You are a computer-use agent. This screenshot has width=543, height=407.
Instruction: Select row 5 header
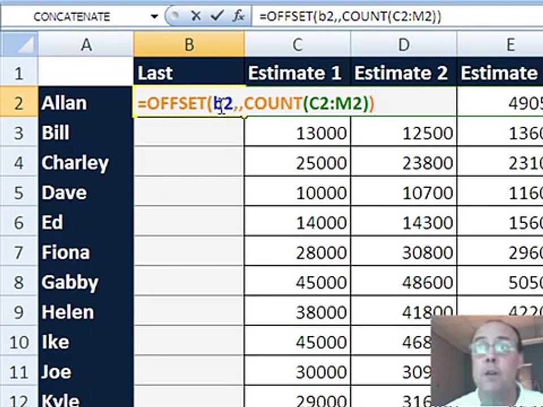click(19, 192)
